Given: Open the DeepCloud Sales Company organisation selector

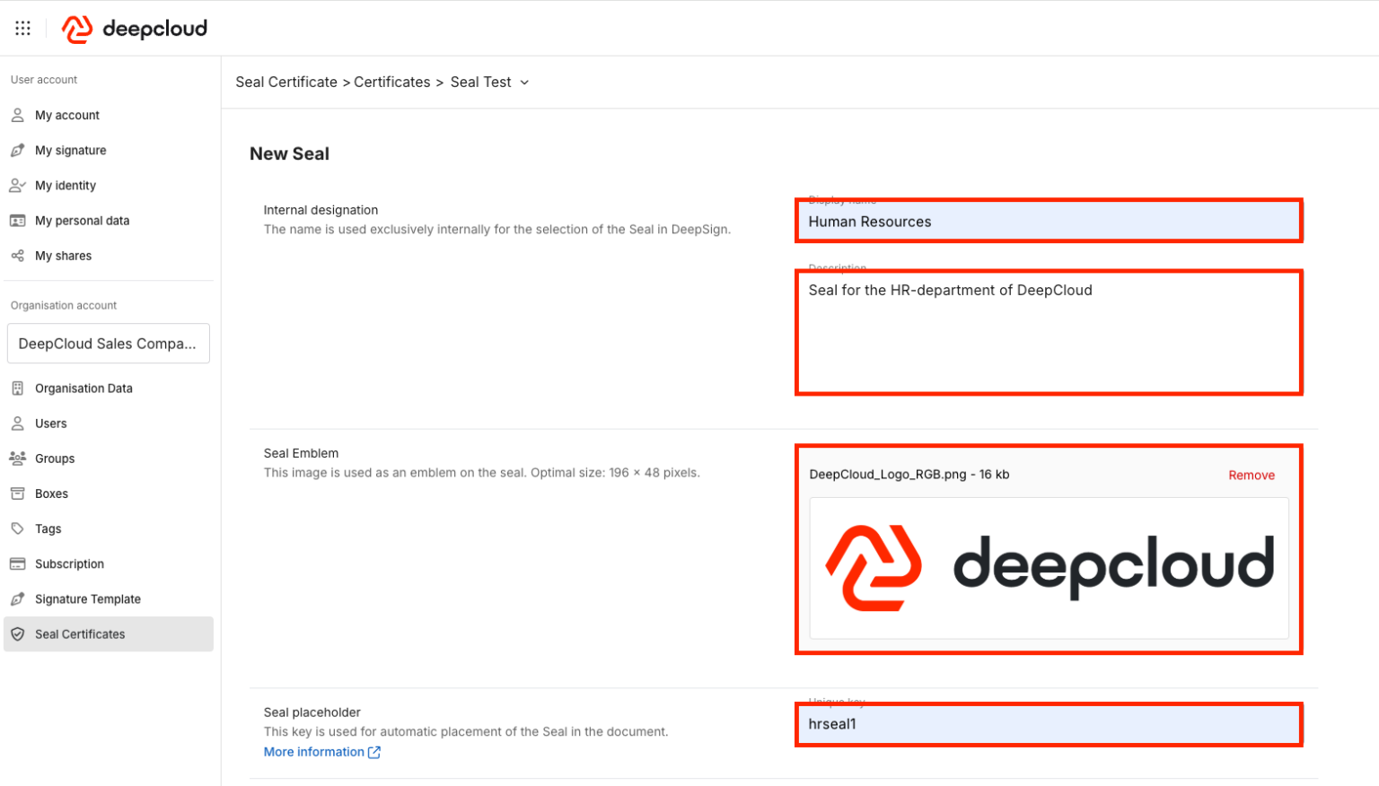Looking at the screenshot, I should click(x=109, y=344).
